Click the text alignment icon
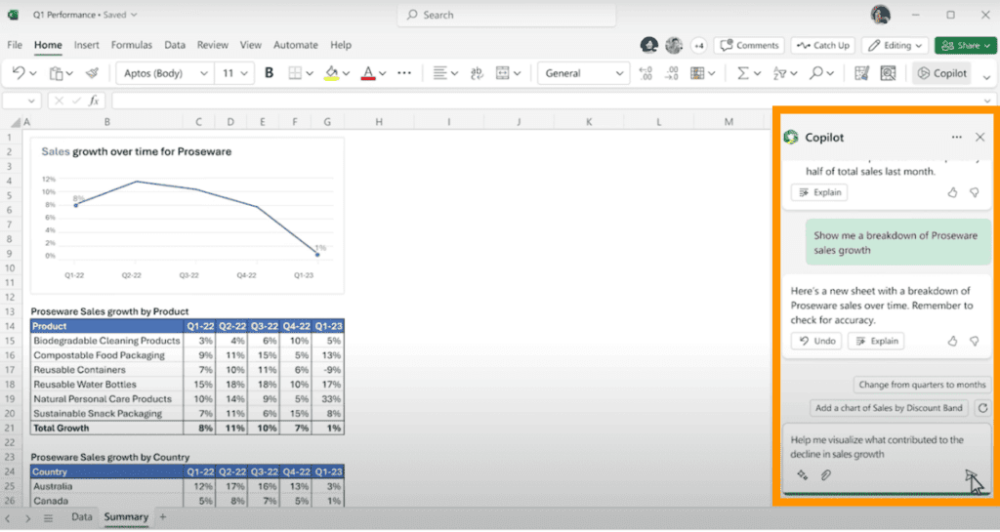This screenshot has width=1000, height=532. [439, 73]
